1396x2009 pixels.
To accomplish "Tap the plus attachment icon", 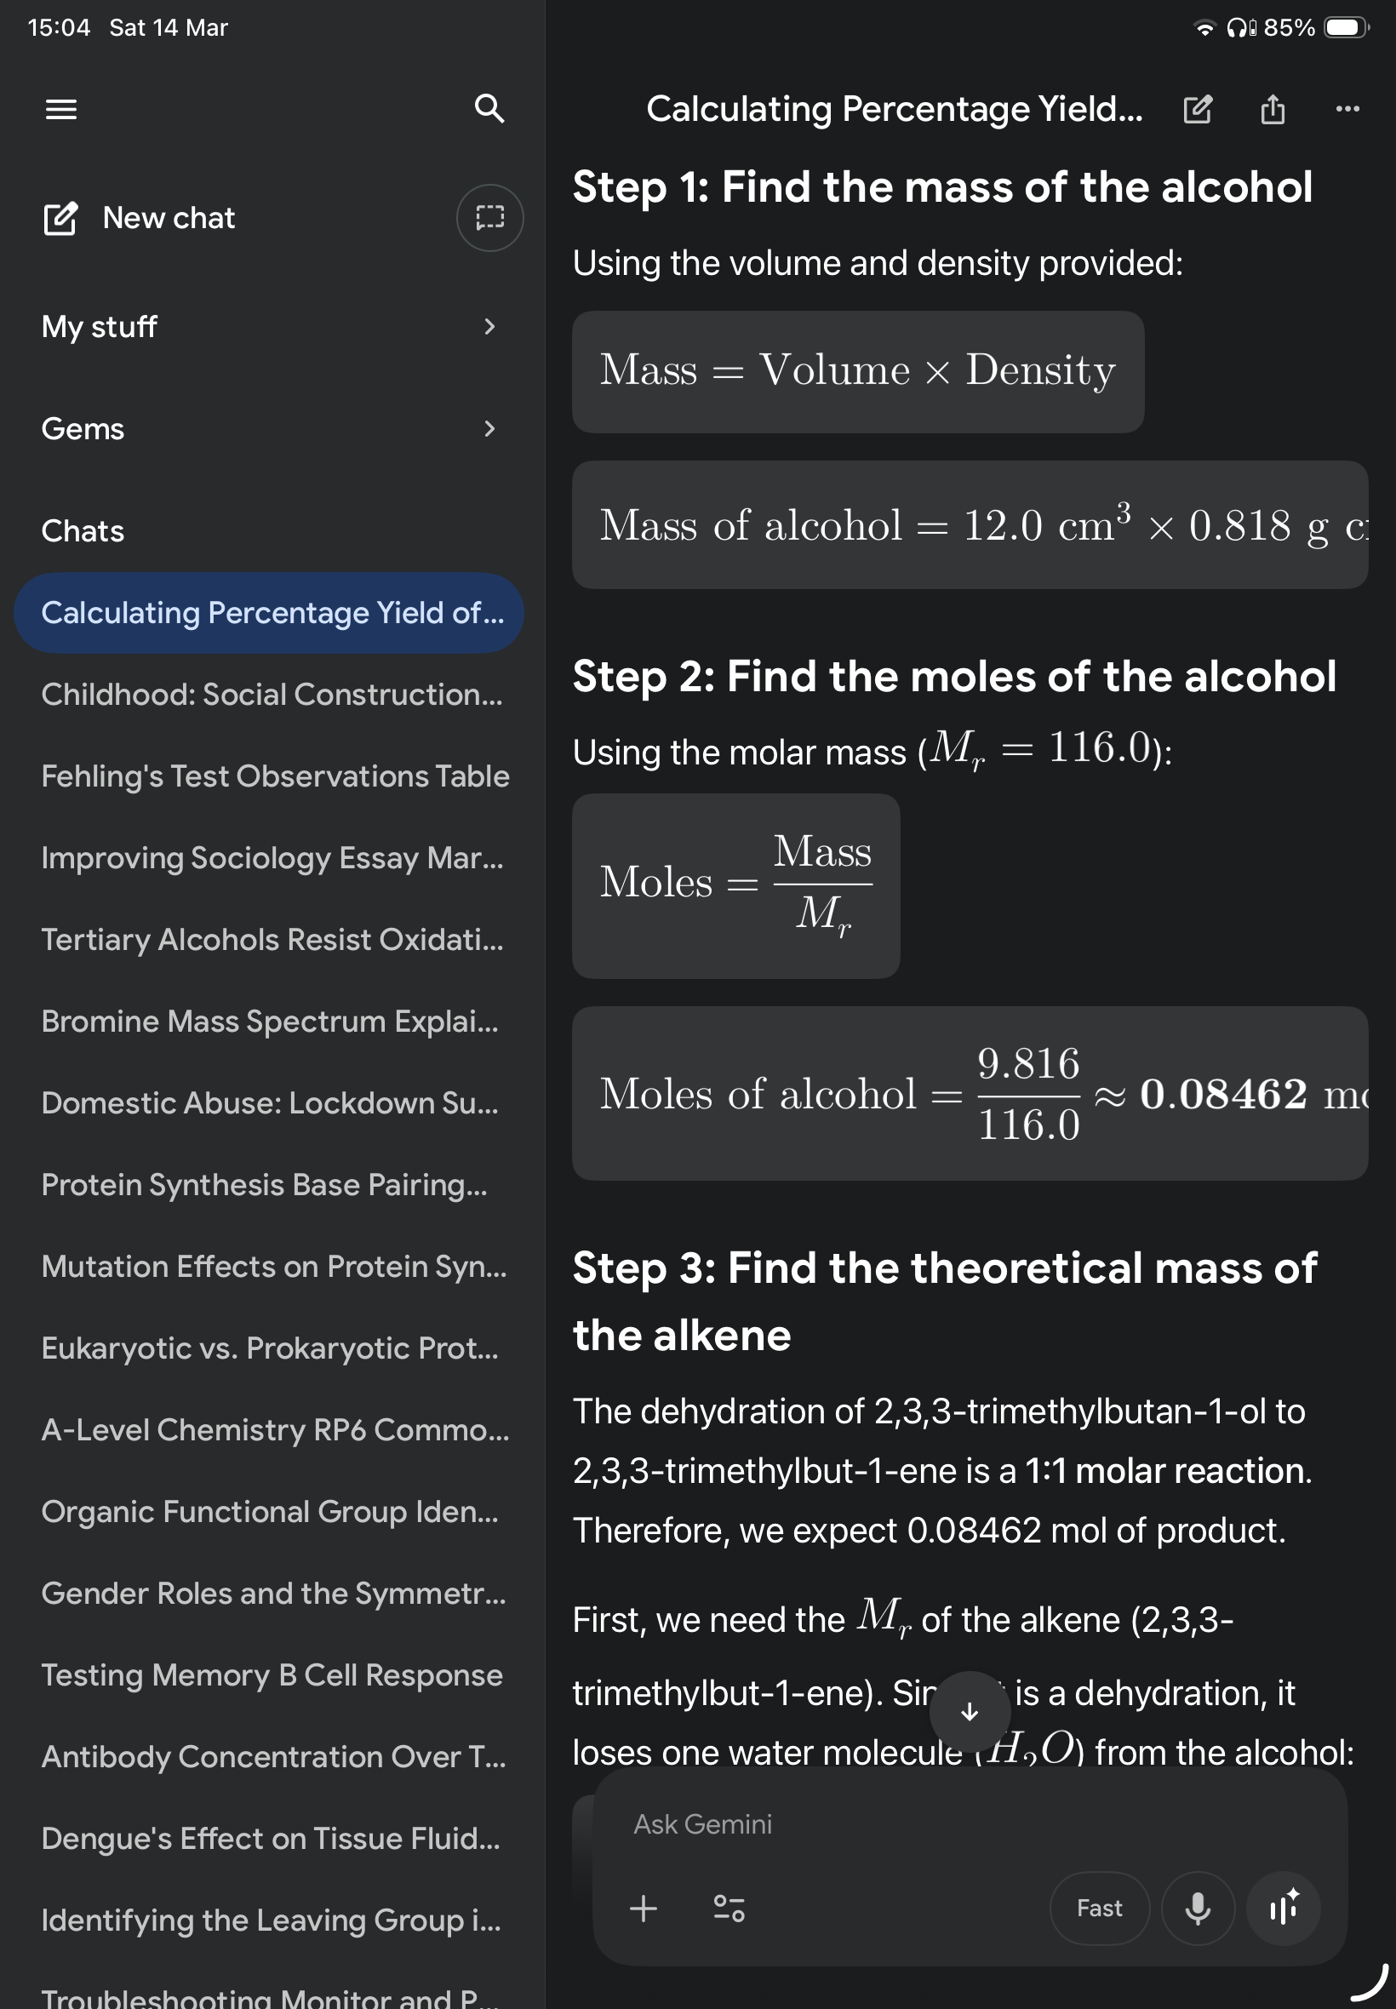I will [644, 1908].
